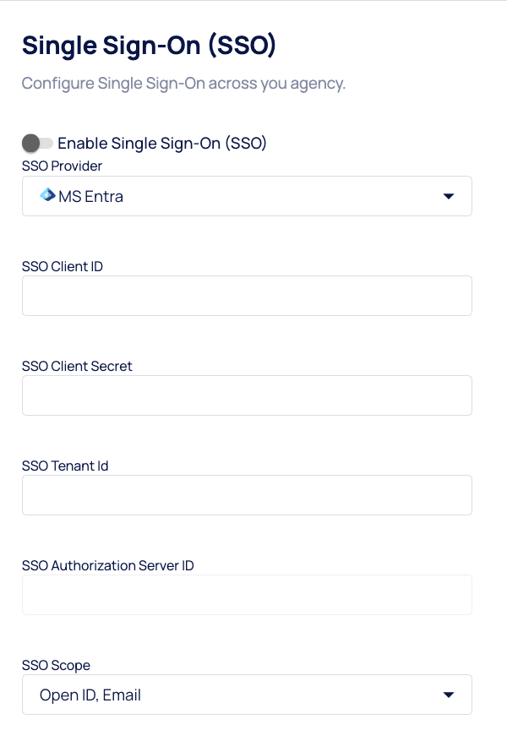Click the "Enable Single Sign-On (SSO)" toggle label
Image resolution: width=507 pixels, height=752 pixels.
[162, 144]
